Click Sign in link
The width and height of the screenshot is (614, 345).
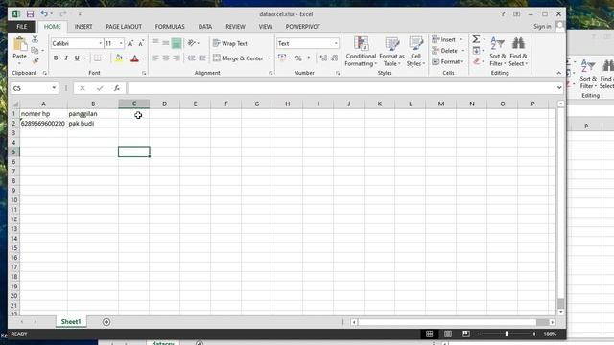pos(542,27)
